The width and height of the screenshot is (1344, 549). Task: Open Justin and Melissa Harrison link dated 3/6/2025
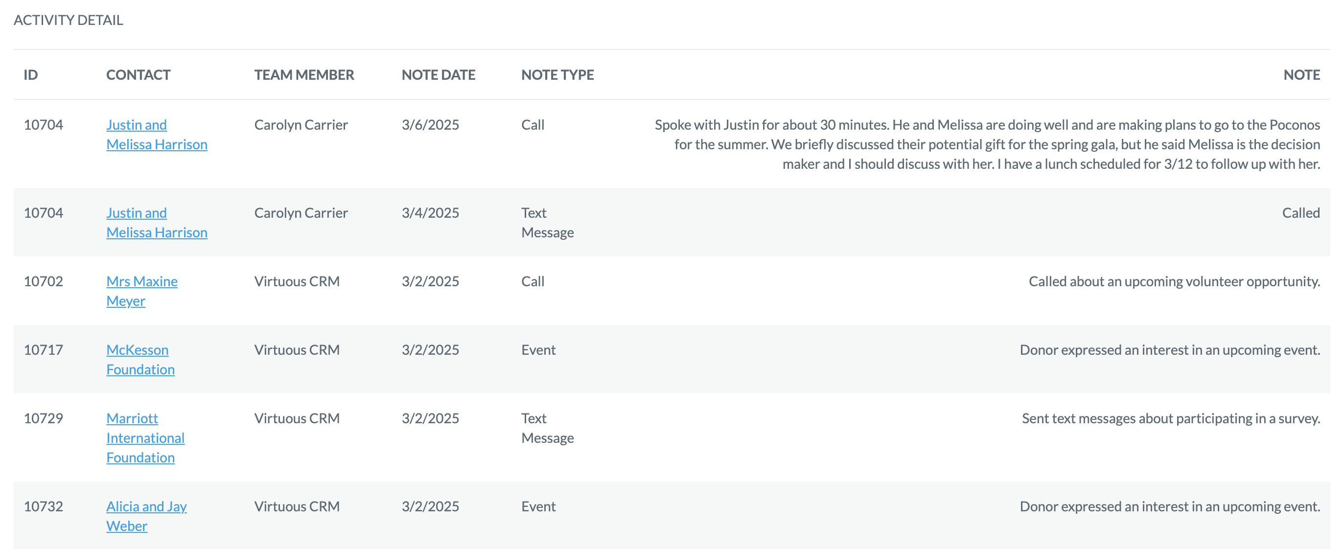[x=157, y=135]
